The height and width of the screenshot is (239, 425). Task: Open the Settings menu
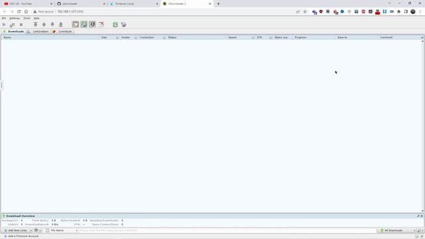(15, 18)
